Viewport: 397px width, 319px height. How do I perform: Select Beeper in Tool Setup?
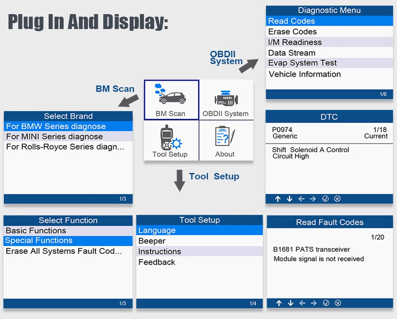click(x=200, y=241)
